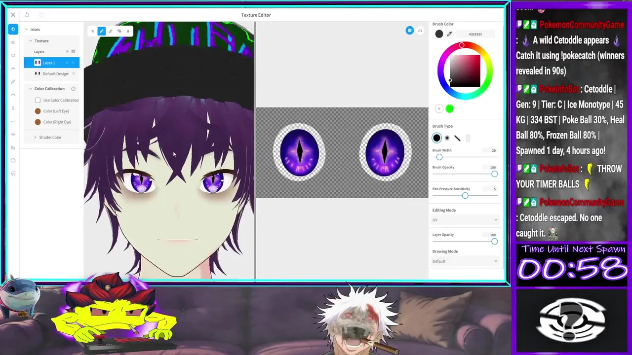Import an image layer icon beside plus
The height and width of the screenshot is (355, 632).
tap(74, 51)
